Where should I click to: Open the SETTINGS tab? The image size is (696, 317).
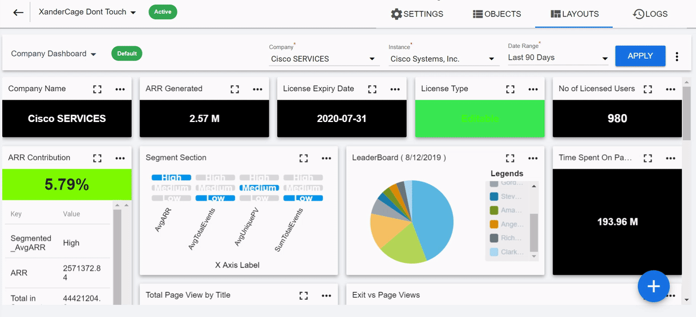coord(417,14)
